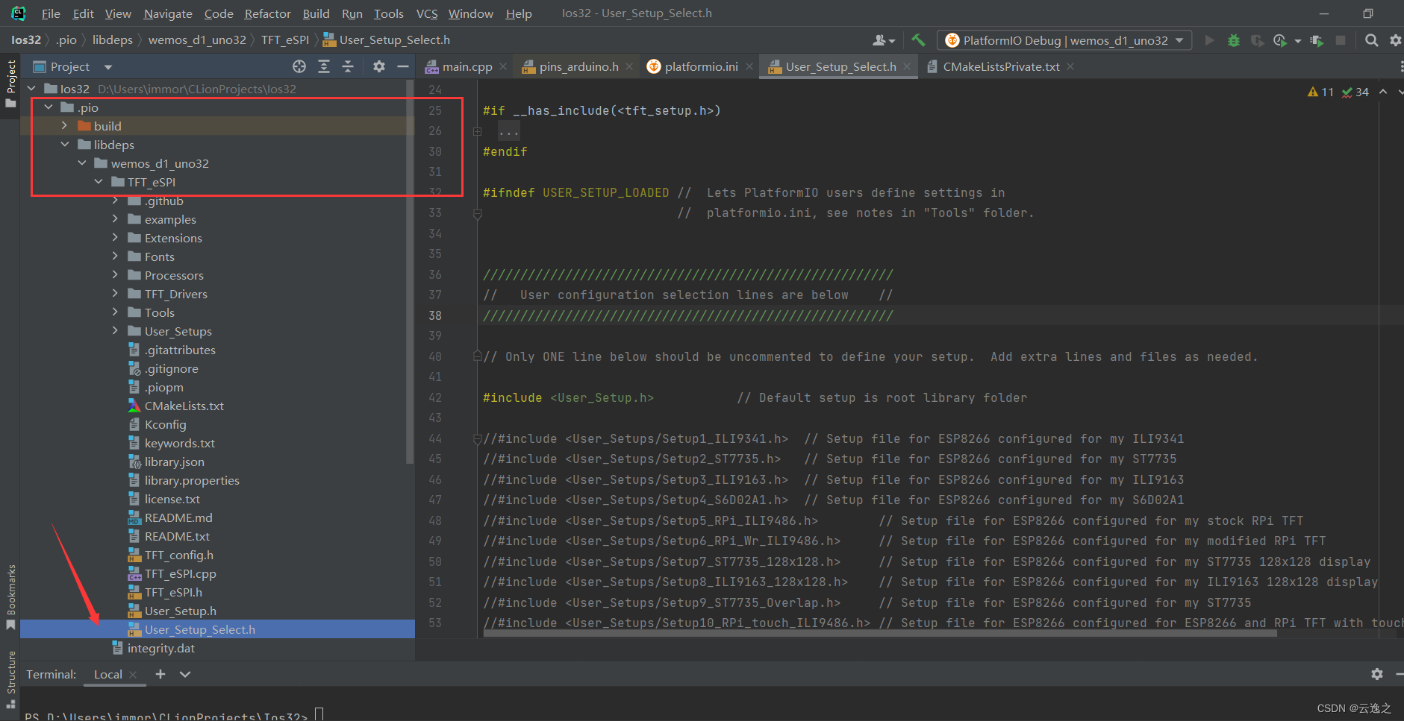
Task: Collapse the wemos_d1_uno32 folder
Action: click(82, 163)
